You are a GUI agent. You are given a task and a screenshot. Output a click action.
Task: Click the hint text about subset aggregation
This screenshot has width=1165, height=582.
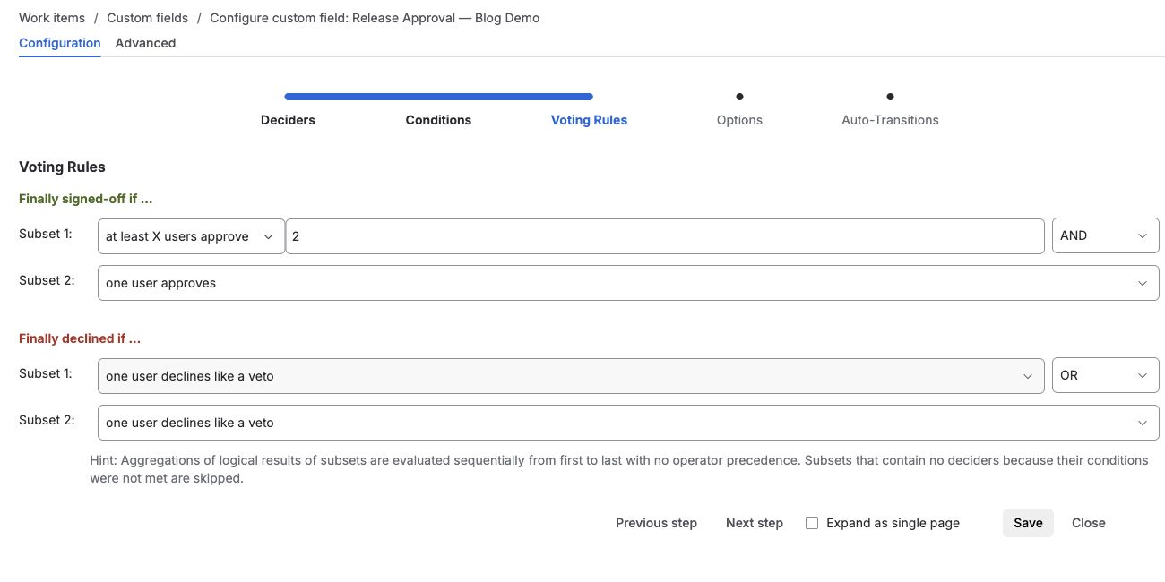(618, 469)
